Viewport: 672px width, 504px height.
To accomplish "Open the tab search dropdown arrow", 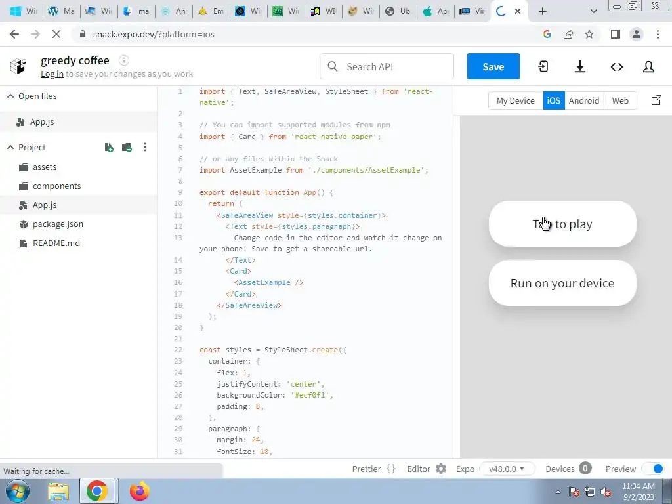I will (x=593, y=12).
